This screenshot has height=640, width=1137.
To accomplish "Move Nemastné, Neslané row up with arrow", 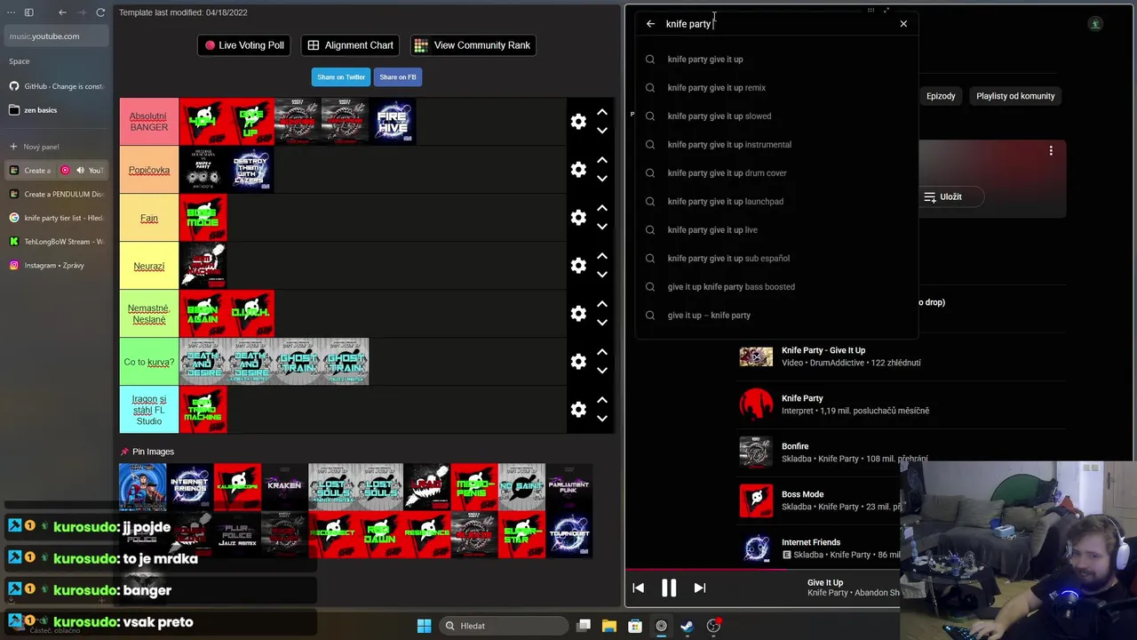I will [x=602, y=304].
